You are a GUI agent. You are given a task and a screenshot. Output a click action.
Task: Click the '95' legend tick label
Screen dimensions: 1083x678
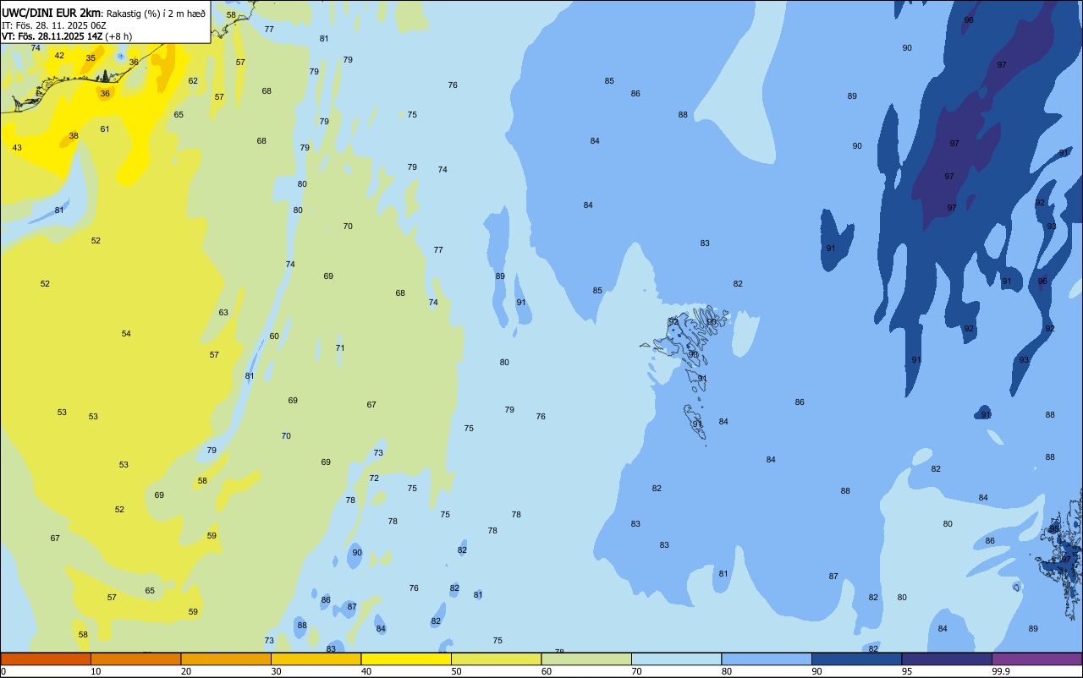908,671
